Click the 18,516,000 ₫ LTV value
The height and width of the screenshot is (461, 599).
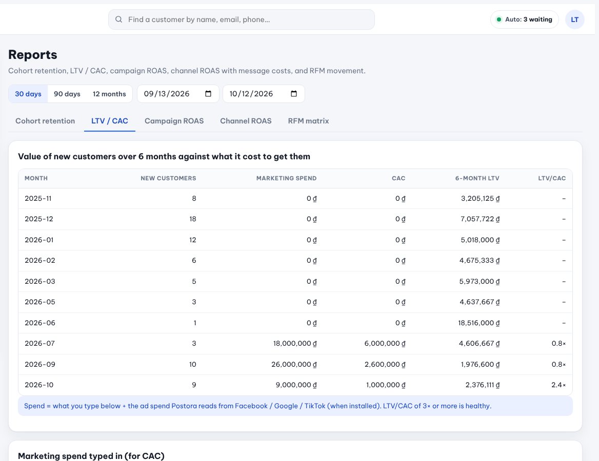point(479,323)
